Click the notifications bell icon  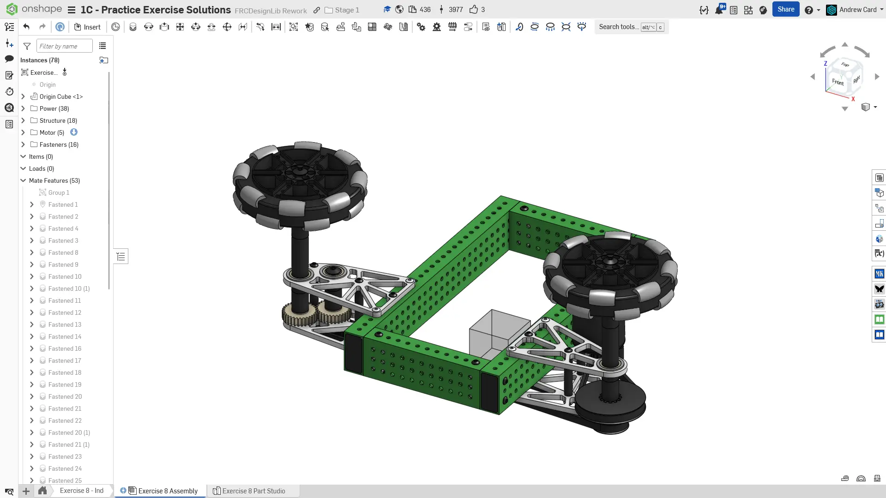(719, 10)
